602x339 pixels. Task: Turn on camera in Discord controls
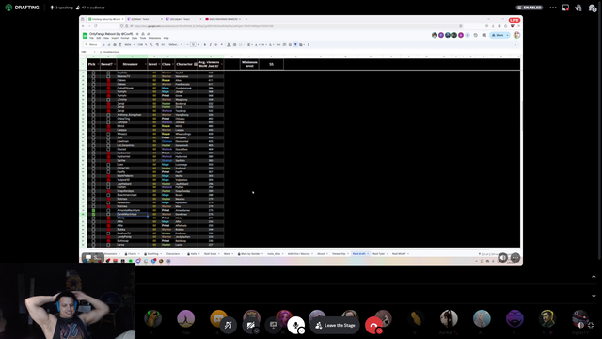click(x=251, y=325)
